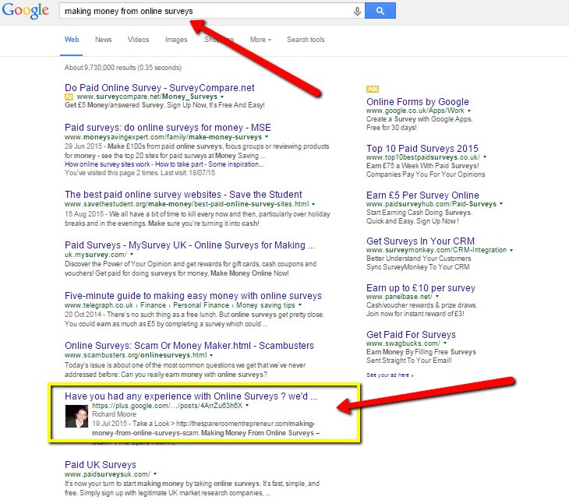Expand arrow beside panelbase.net URL
The image size is (569, 500).
coord(437,297)
